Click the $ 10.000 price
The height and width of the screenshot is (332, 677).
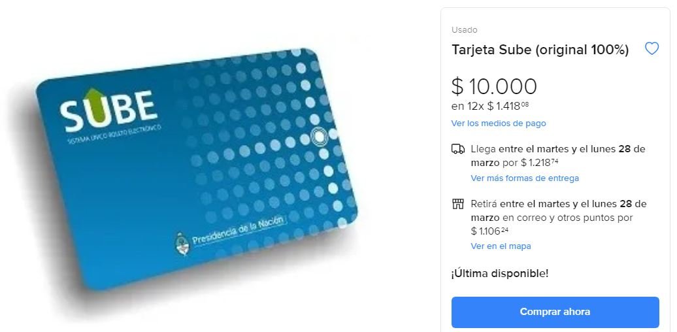pos(495,86)
